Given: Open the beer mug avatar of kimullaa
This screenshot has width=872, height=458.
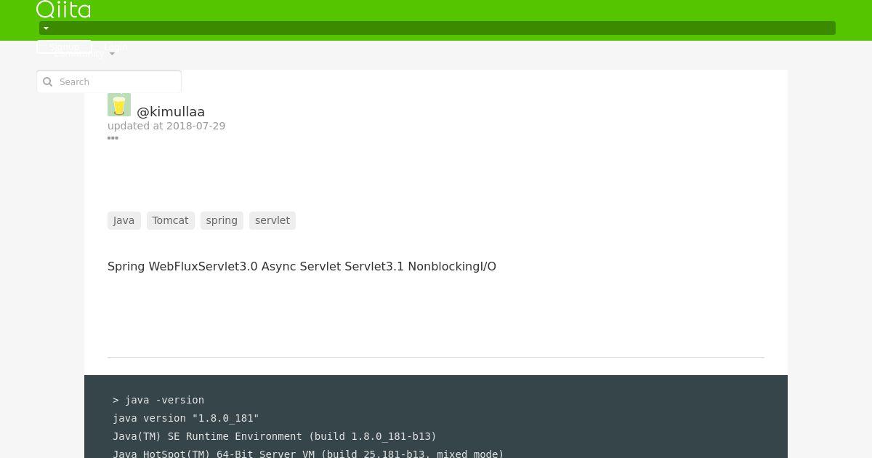Looking at the screenshot, I should click(119, 105).
